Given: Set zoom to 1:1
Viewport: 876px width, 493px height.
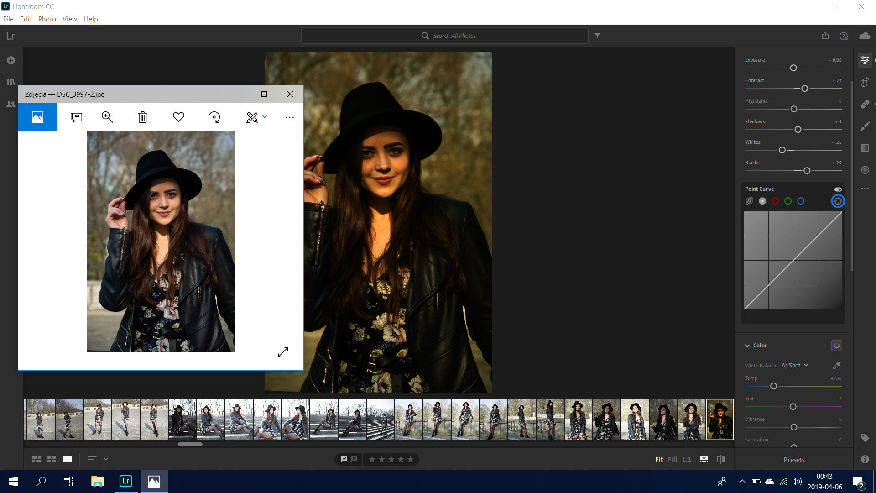Looking at the screenshot, I should (x=687, y=459).
